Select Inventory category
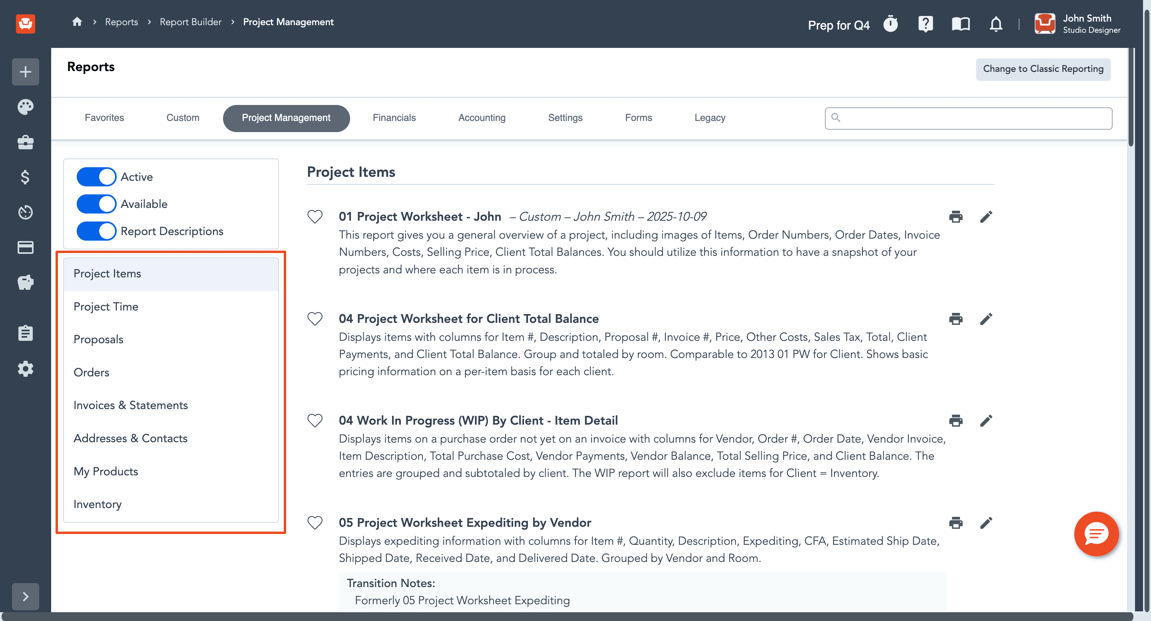Screen dimensions: 1151x621 pos(171,504)
